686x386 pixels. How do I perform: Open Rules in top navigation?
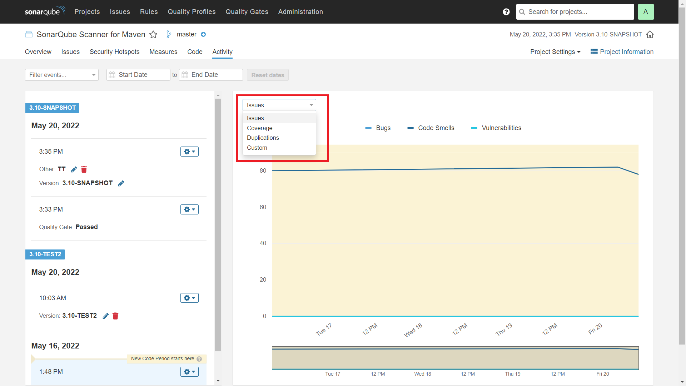(x=149, y=12)
